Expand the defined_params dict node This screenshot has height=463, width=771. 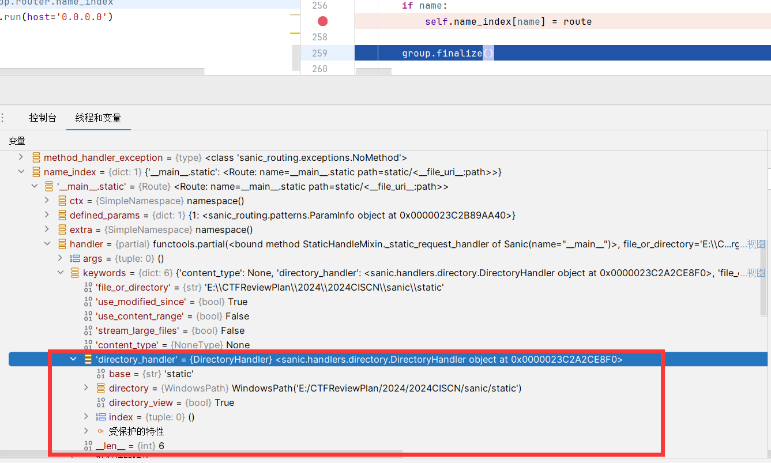(x=47, y=215)
